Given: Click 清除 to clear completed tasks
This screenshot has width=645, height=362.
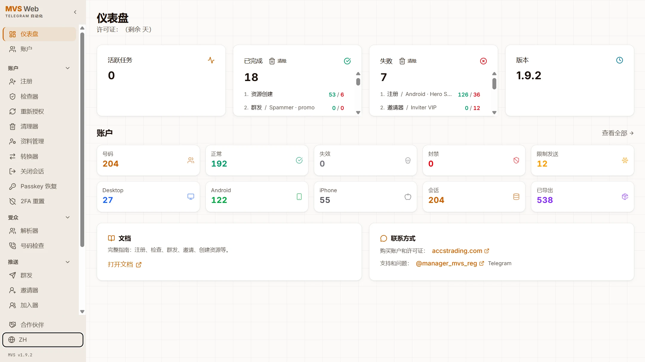Looking at the screenshot, I should (x=278, y=61).
